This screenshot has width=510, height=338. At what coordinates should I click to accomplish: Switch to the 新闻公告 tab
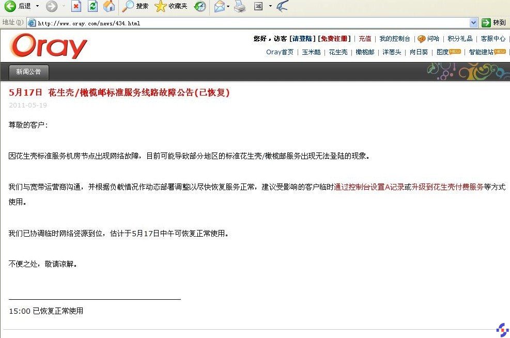28,72
